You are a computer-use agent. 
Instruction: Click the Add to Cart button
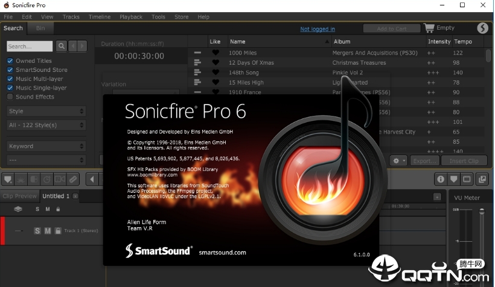(x=392, y=28)
